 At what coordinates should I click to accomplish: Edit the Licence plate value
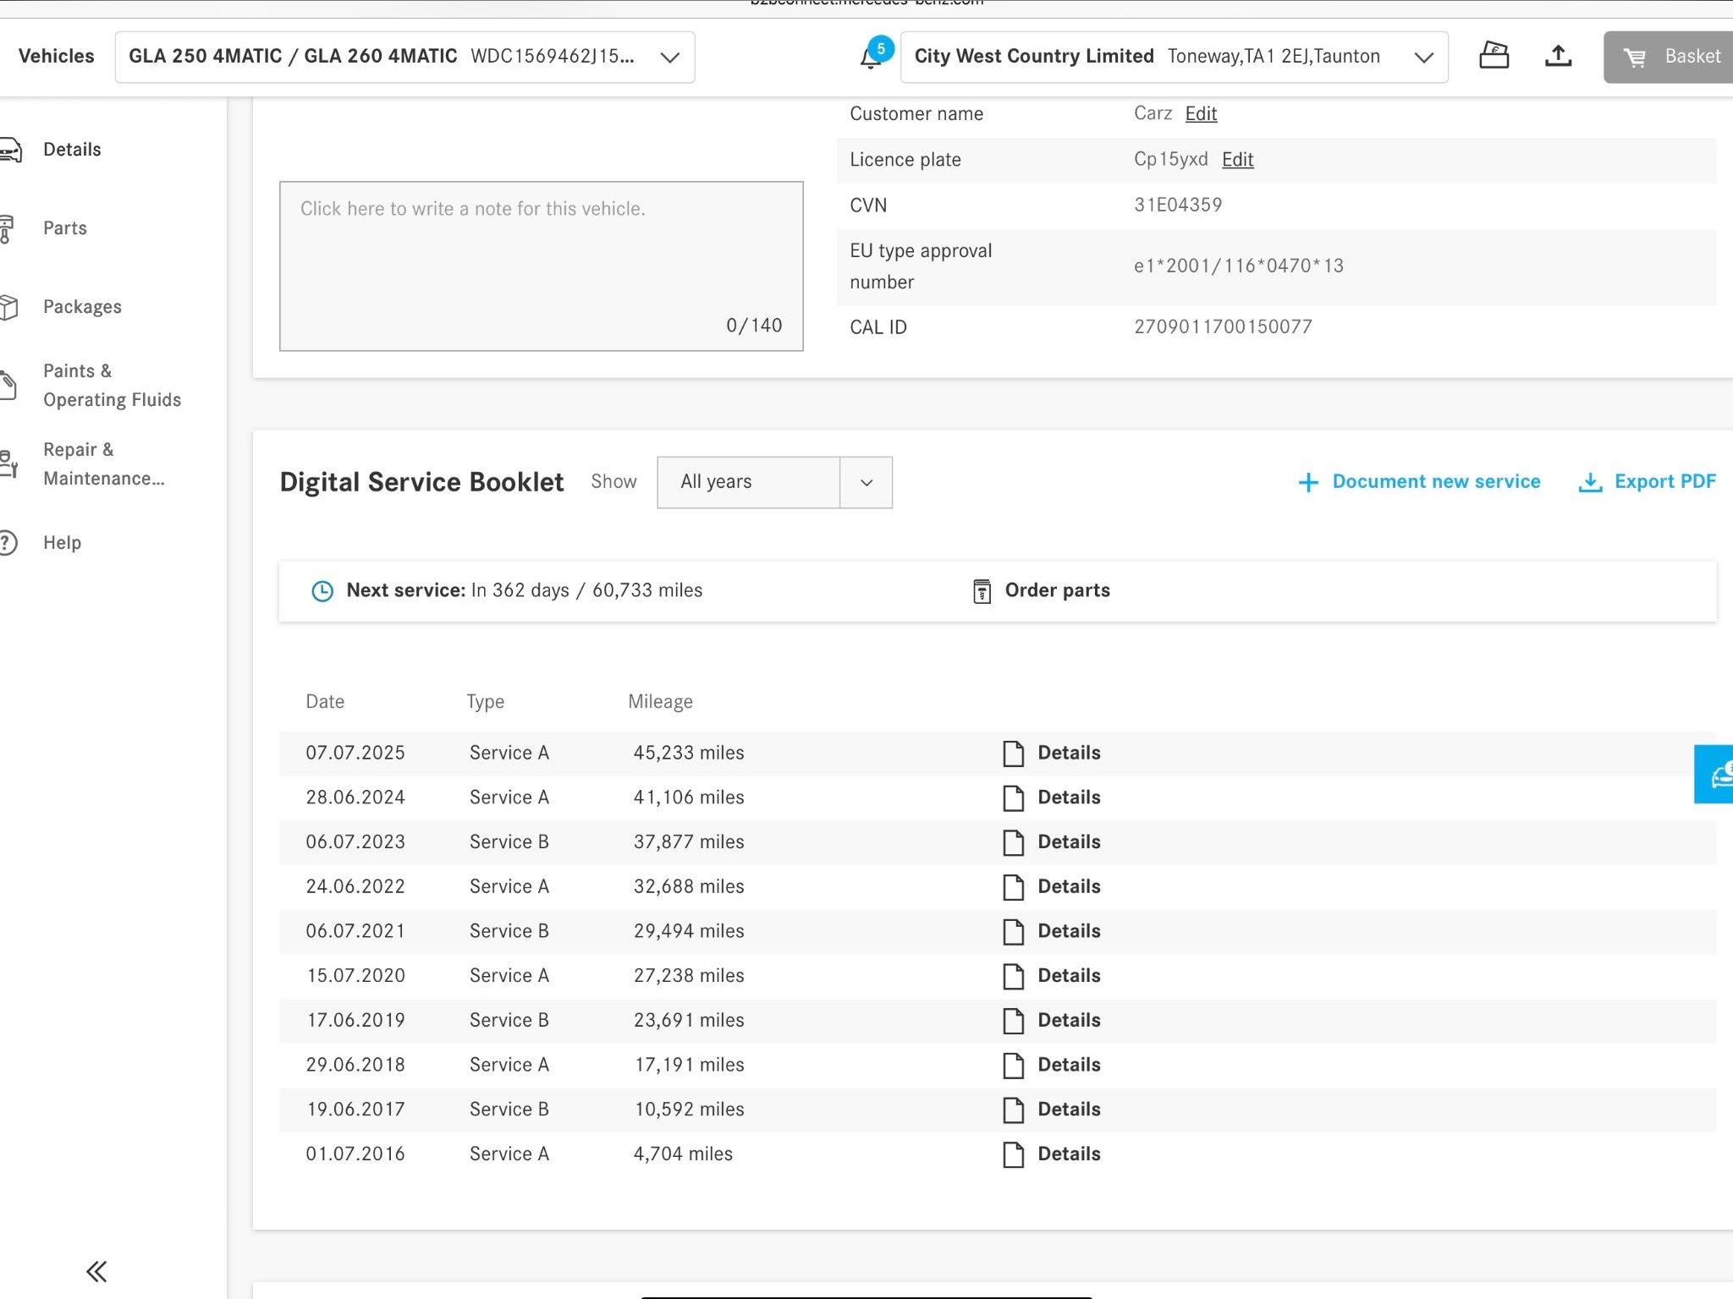pos(1237,160)
